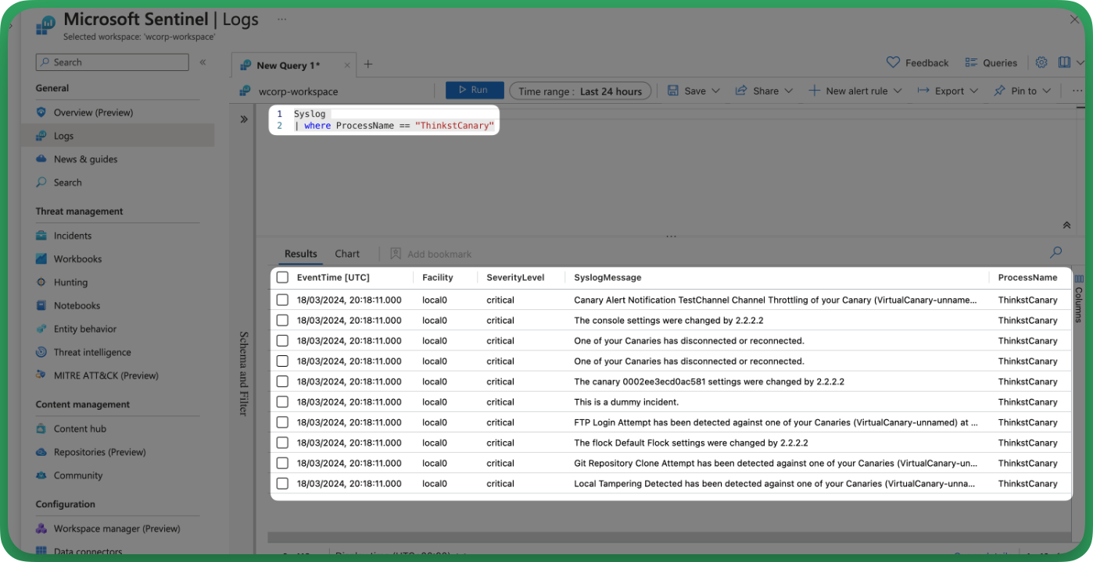1093x562 pixels.
Task: Sort by the SeverityLevel column header
Action: [515, 278]
